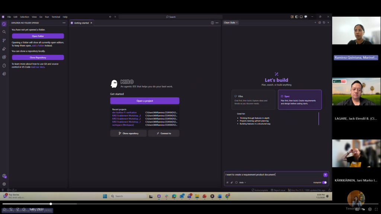381x214 pixels.
Task: Navigate back with the left arrow
Action: 110,17
